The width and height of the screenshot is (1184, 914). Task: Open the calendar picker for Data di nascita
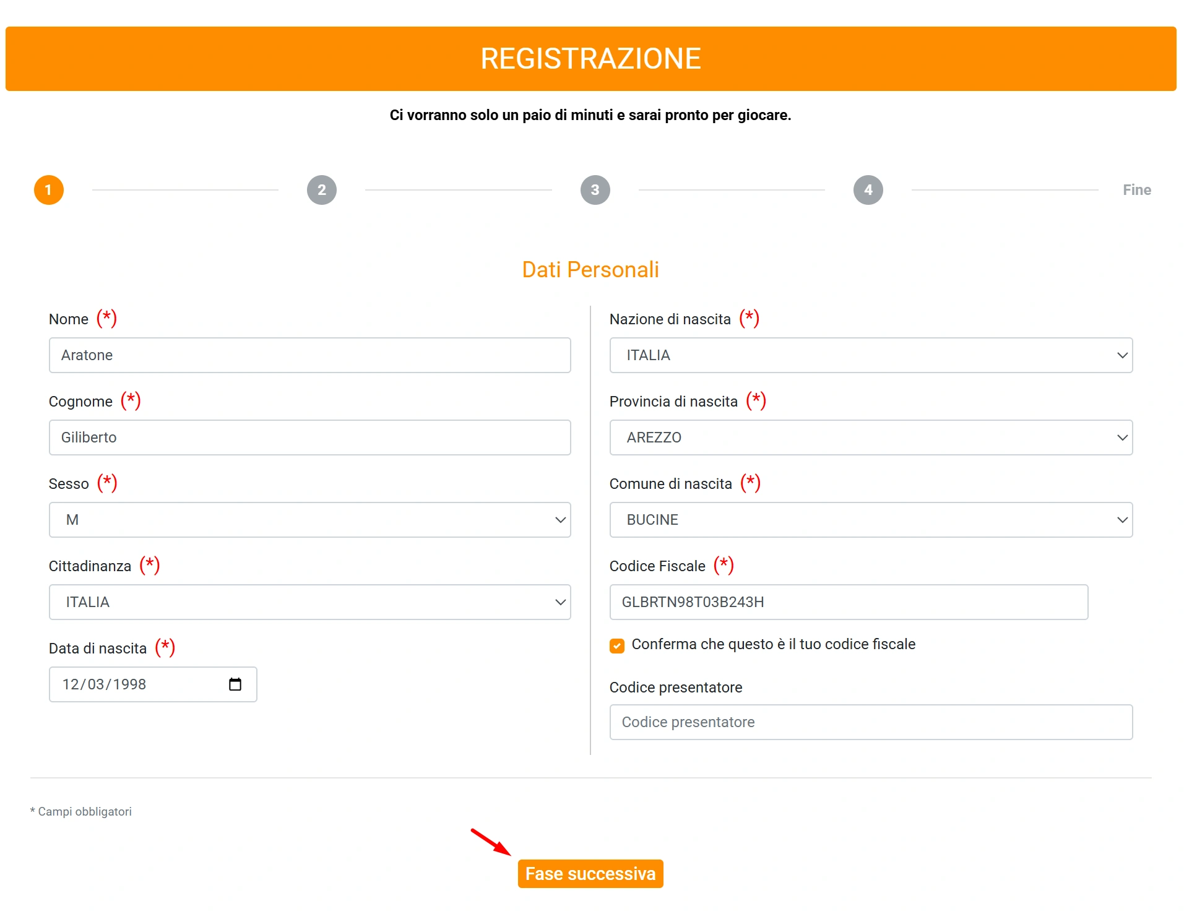click(x=235, y=684)
